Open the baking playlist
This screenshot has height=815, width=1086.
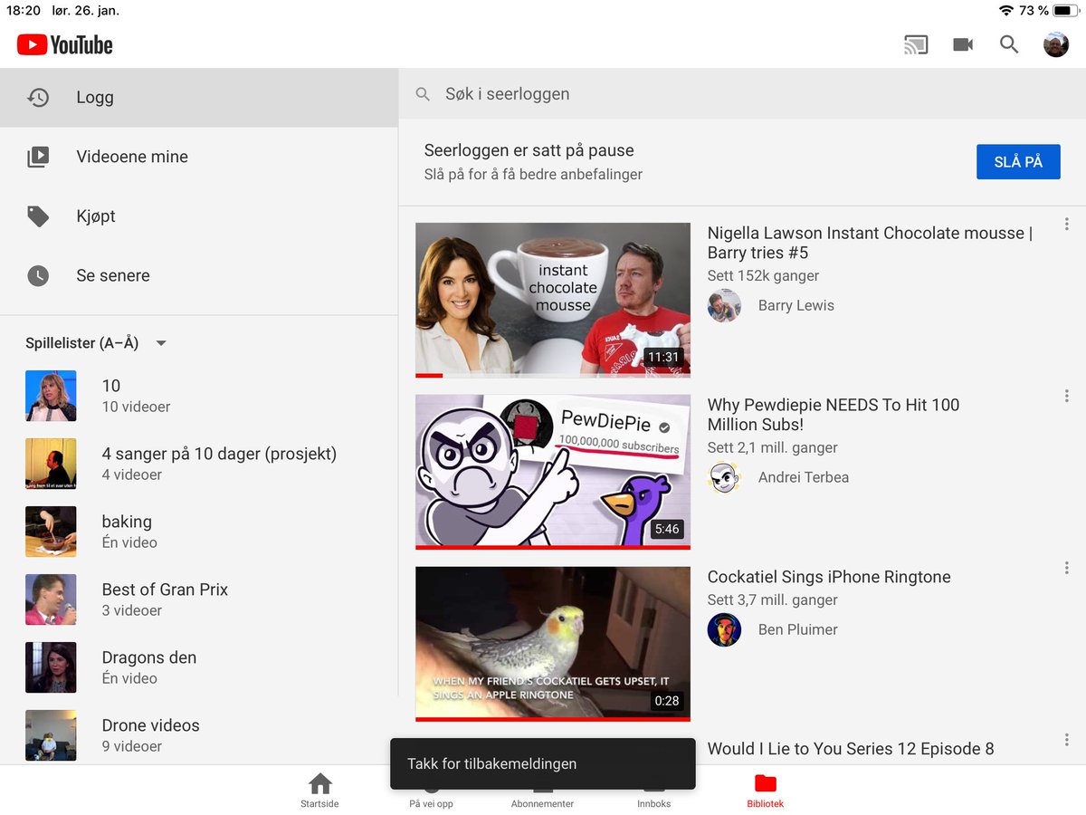199,532
